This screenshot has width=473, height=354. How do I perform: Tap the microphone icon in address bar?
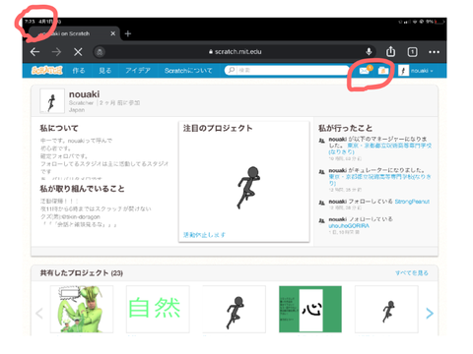[369, 52]
